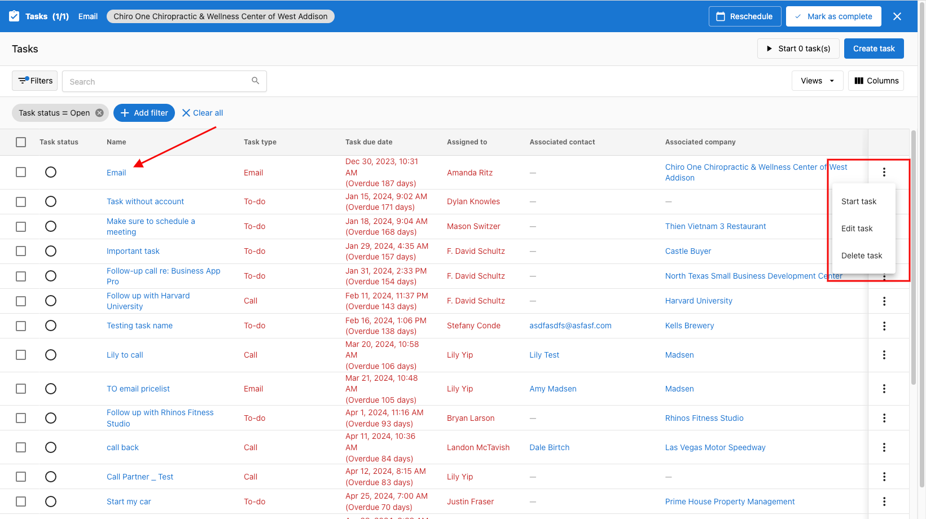Sort by Assigned to column header

click(467, 142)
